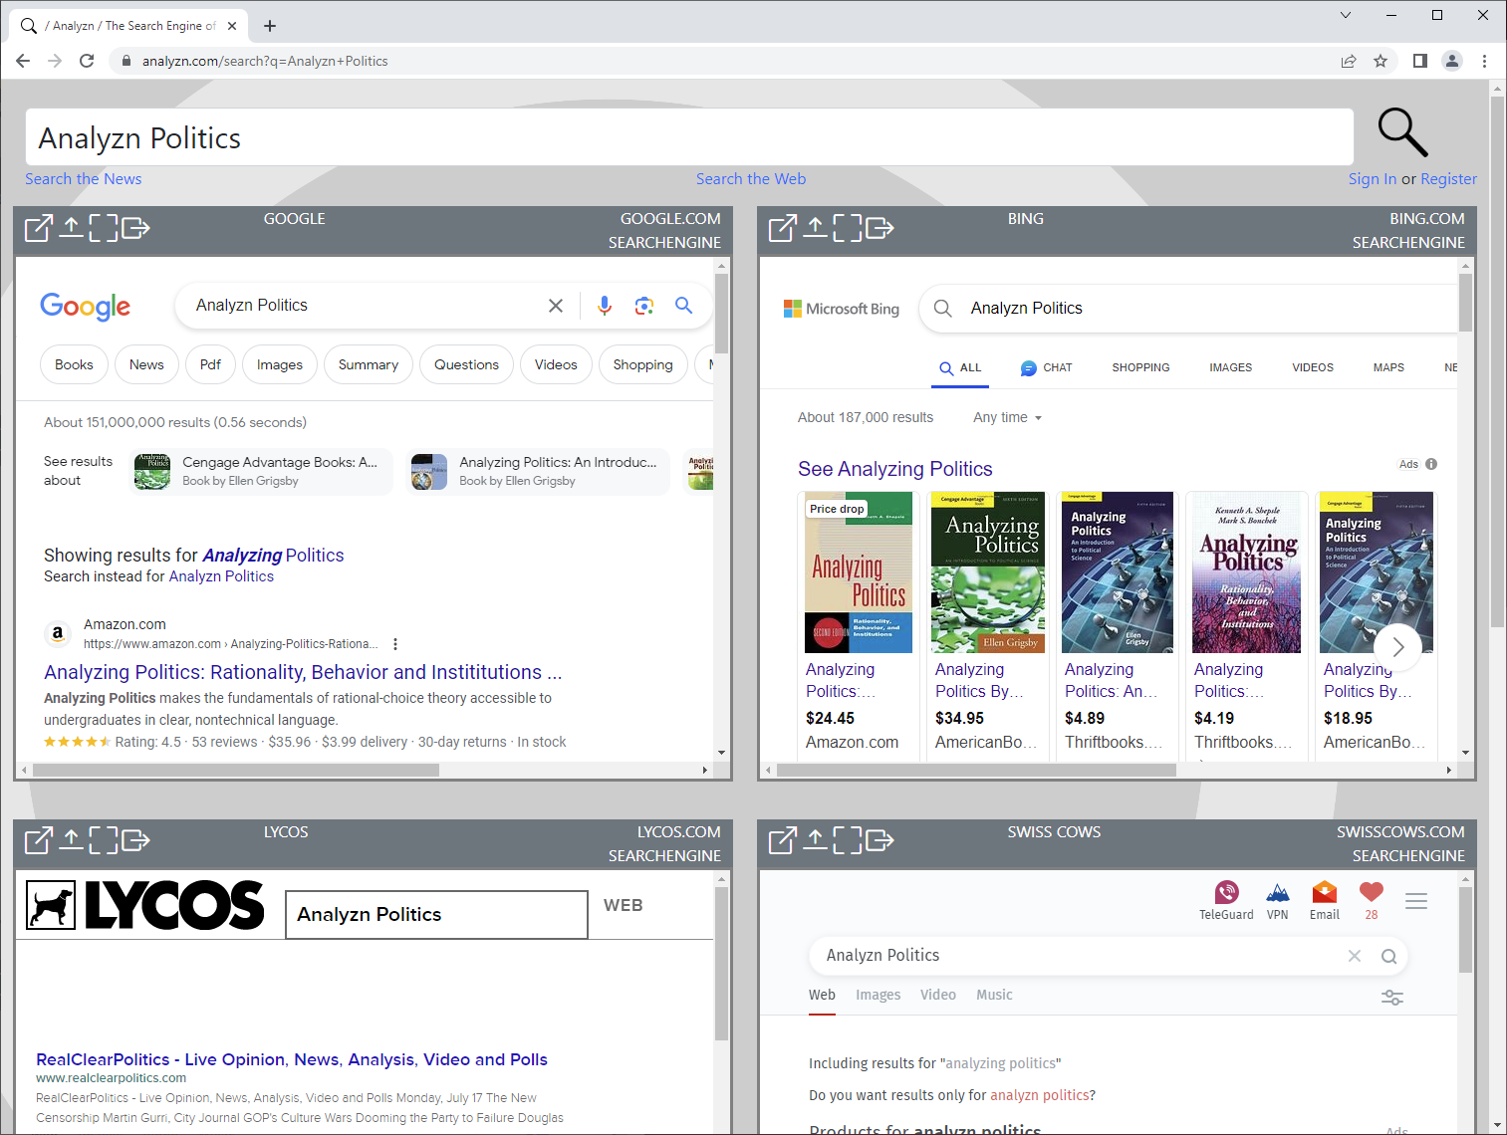This screenshot has height=1135, width=1507.
Task: Open the tab search chevron in Chrome
Action: tap(1346, 15)
